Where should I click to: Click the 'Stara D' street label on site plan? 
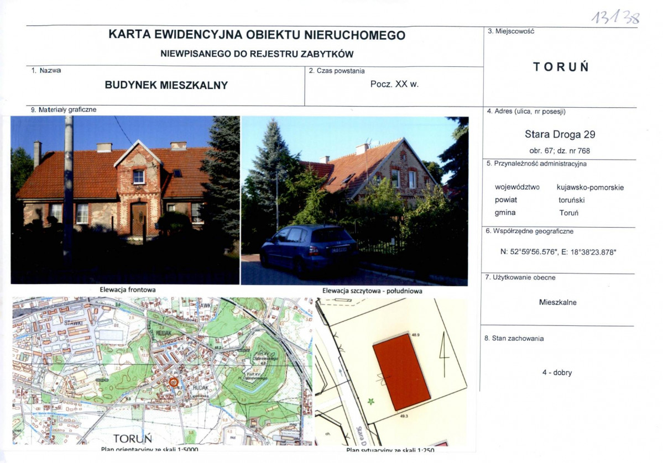pyautogui.click(x=362, y=436)
